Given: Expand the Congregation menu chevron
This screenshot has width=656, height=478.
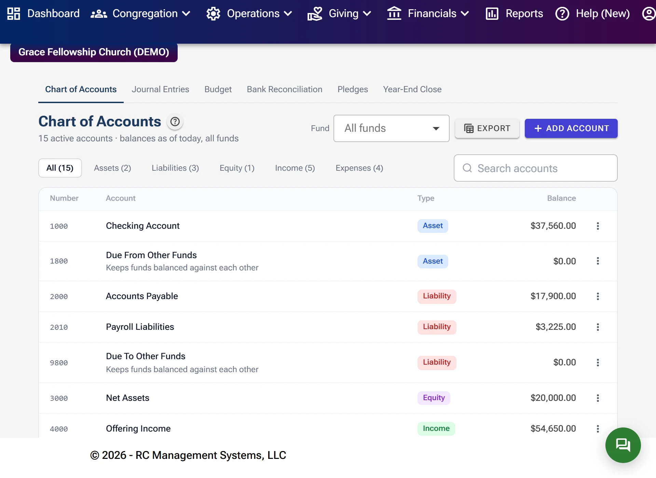Looking at the screenshot, I should (186, 14).
